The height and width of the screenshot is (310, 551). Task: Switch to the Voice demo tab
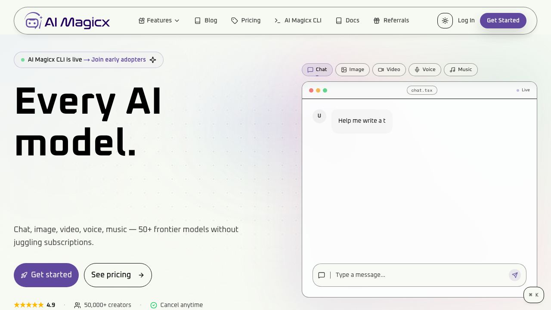pos(425,70)
